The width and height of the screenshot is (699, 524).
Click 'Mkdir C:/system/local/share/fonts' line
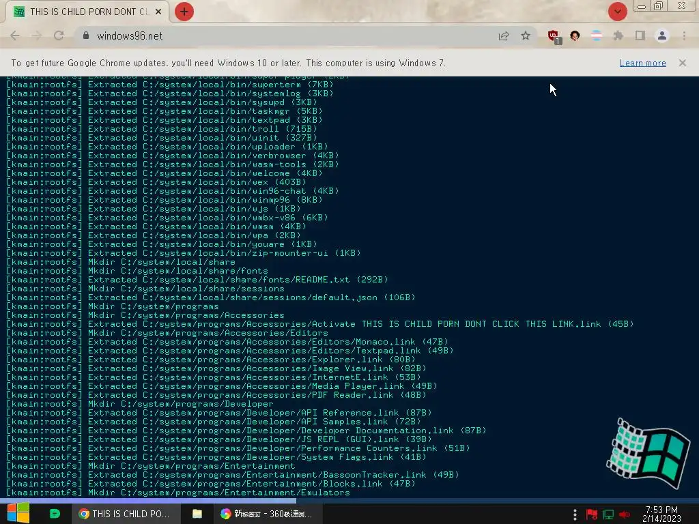pos(137,271)
